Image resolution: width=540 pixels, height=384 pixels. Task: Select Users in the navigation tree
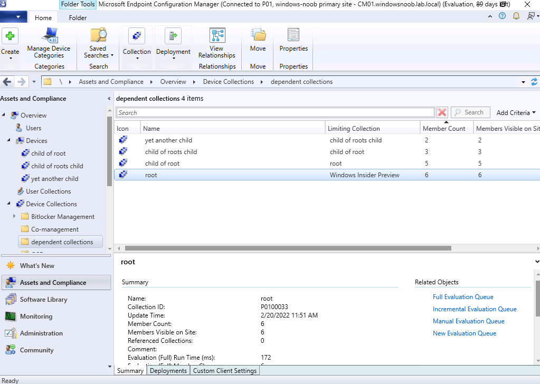coord(33,128)
